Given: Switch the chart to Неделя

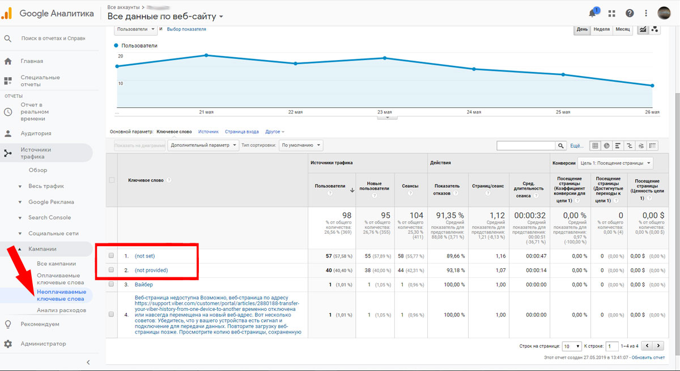Looking at the screenshot, I should pyautogui.click(x=601, y=29).
